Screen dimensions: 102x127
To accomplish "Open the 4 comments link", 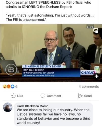I will click(89, 87).
